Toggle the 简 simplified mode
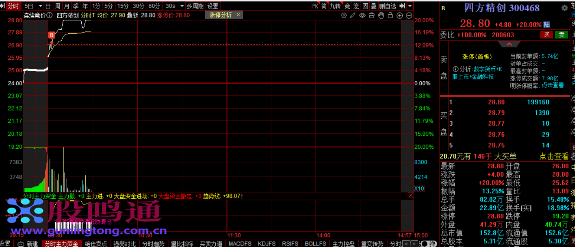 coord(324,6)
